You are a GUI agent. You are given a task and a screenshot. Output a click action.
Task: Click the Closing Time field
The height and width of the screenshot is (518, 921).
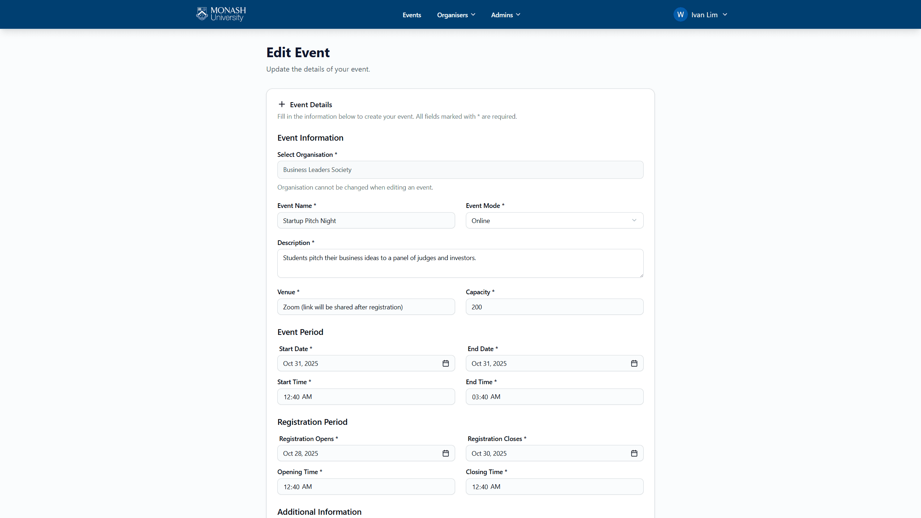click(x=554, y=487)
